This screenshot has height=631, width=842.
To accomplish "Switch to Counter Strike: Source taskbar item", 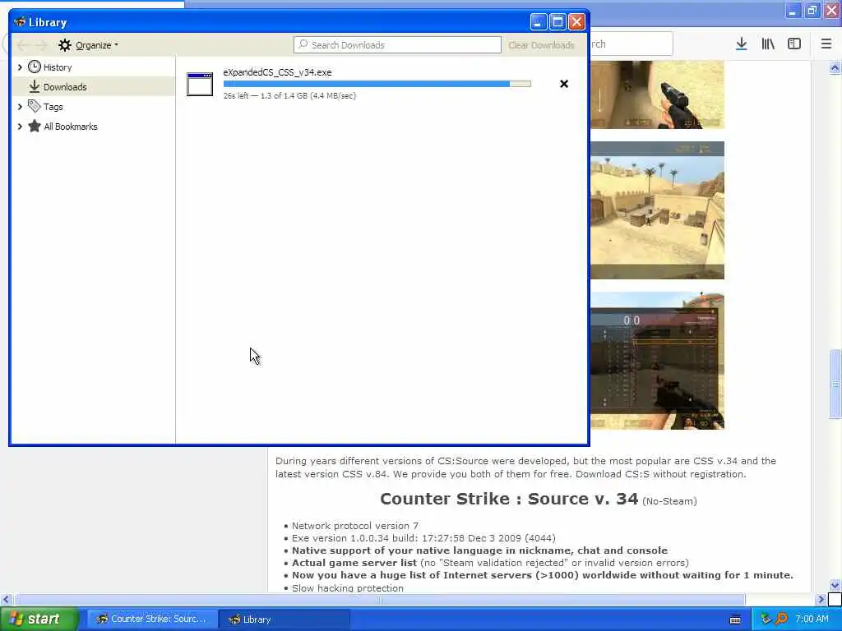I will pyautogui.click(x=152, y=619).
